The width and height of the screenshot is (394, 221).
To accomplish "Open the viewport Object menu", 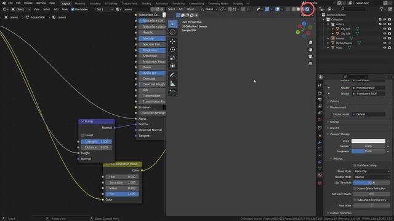I will (190, 9).
